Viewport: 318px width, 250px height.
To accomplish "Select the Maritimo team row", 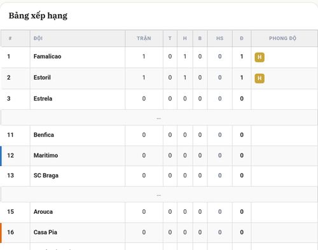I will point(159,156).
